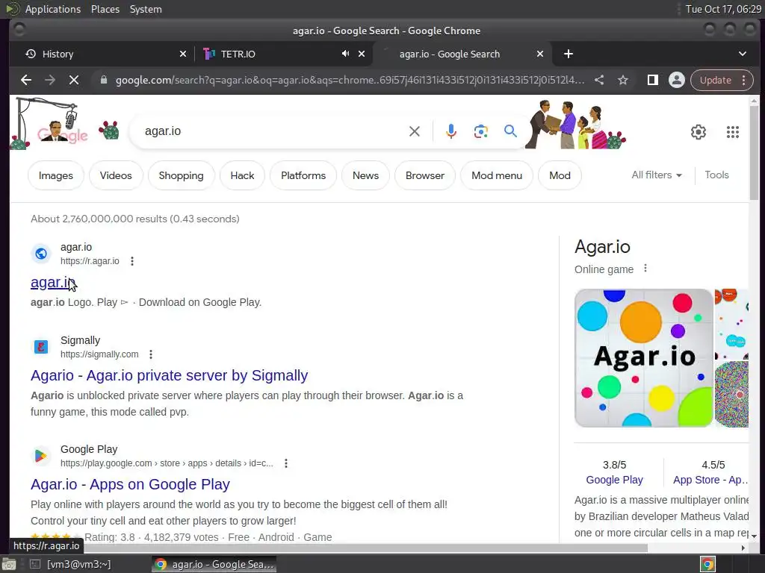765x573 pixels.
Task: Bookmark this page with the star
Action: 623,80
